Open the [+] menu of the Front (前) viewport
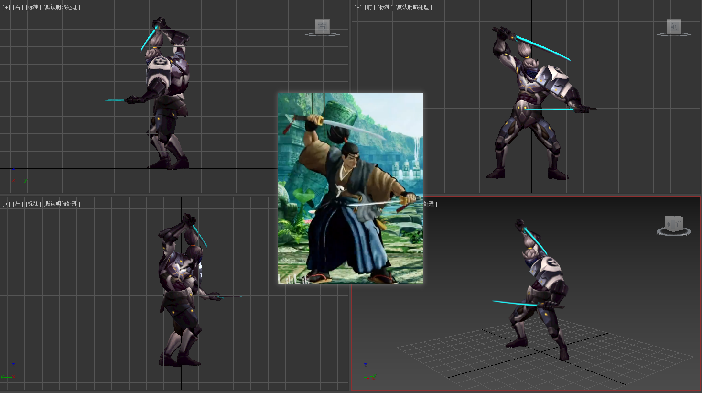The height and width of the screenshot is (393, 702). click(x=358, y=7)
